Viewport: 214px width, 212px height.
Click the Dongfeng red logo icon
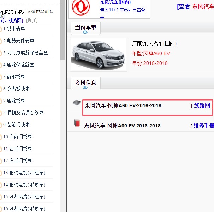pos(81,7)
